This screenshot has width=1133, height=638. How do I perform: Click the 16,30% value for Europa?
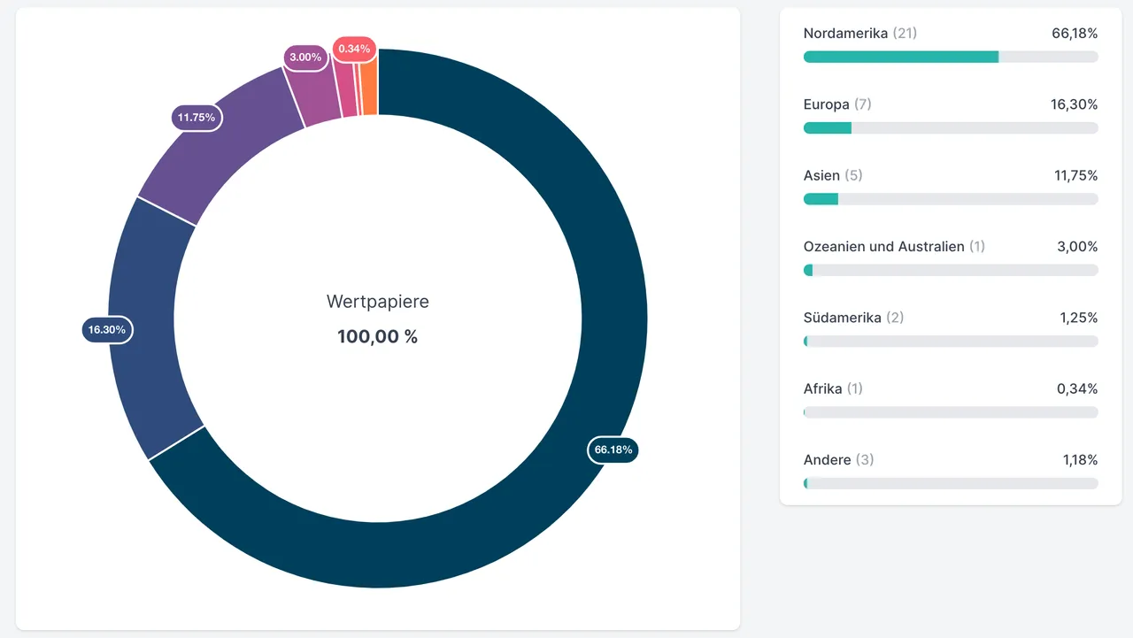pos(1075,104)
